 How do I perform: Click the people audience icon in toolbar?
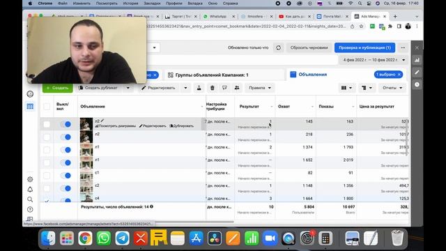point(237,88)
